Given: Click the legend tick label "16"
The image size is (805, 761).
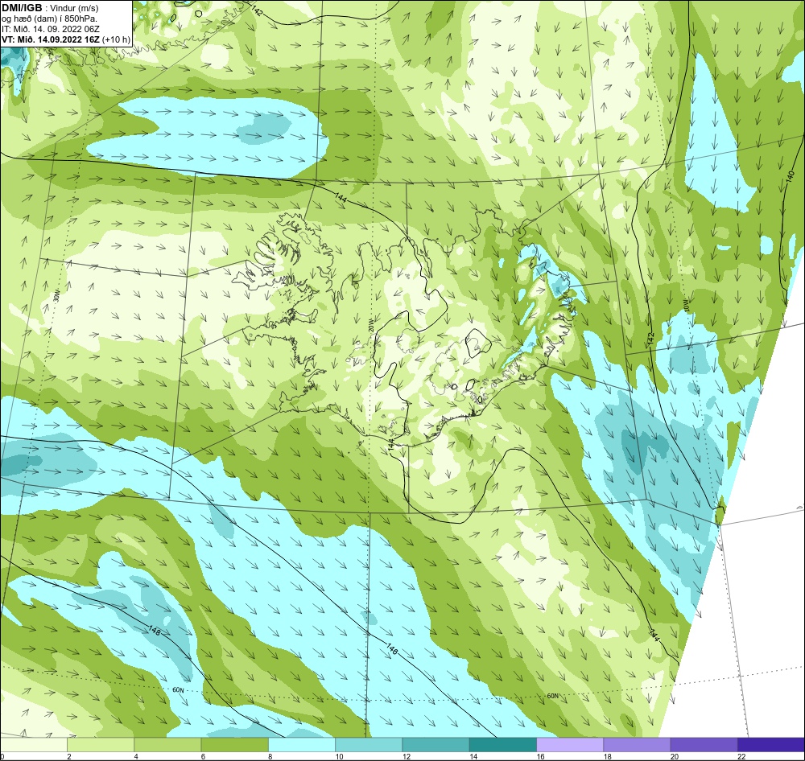Looking at the screenshot, I should 540,756.
